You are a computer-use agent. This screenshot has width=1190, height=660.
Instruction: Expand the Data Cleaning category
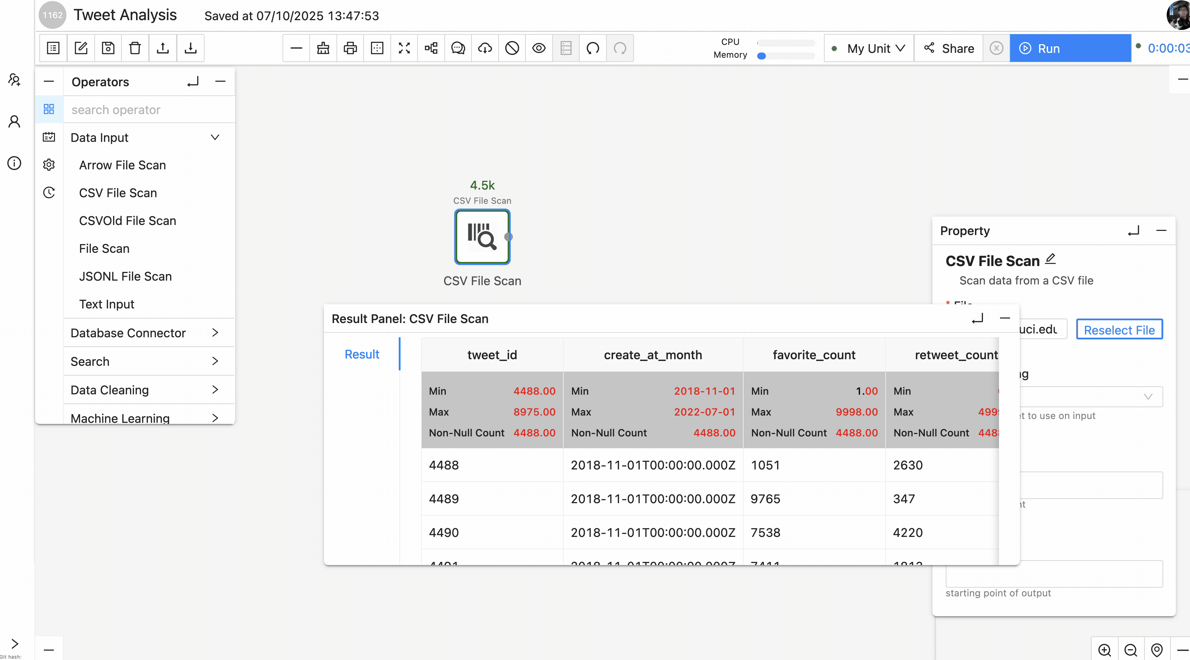(149, 389)
